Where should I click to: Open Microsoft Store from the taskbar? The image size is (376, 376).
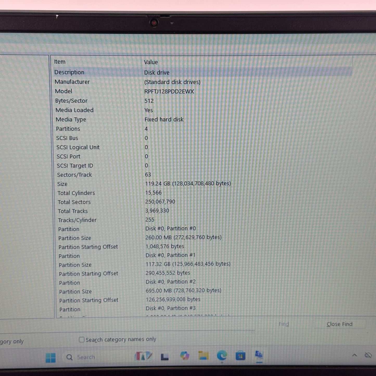[240, 355]
